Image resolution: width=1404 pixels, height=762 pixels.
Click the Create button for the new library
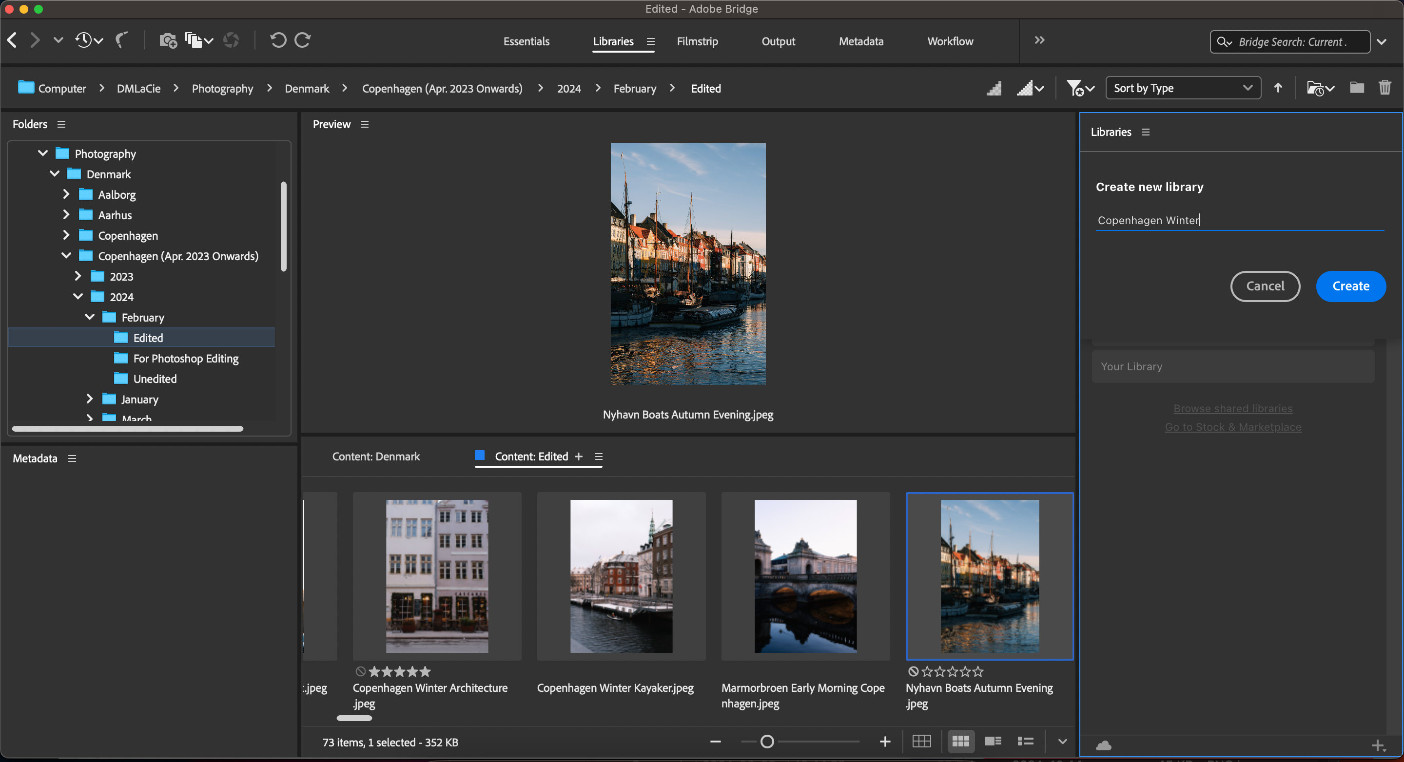[1350, 286]
